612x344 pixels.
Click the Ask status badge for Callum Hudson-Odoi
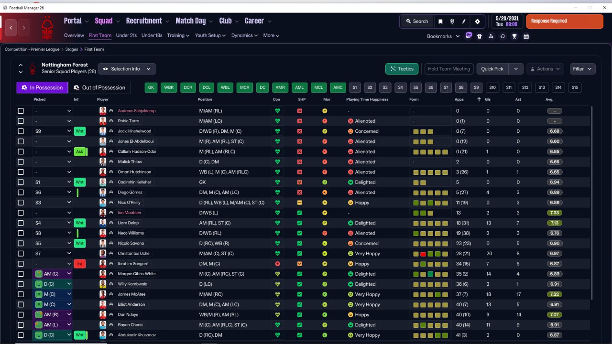[79, 151]
